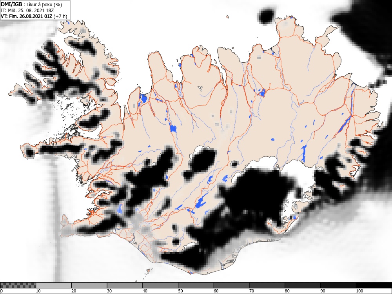Select the 50–60 percent legend swatch
The height and width of the screenshot is (294, 392).
(x=196, y=285)
